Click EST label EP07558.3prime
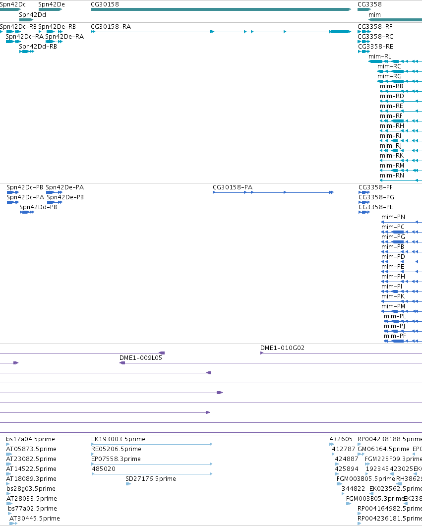The image size is (422, 526). point(116,459)
